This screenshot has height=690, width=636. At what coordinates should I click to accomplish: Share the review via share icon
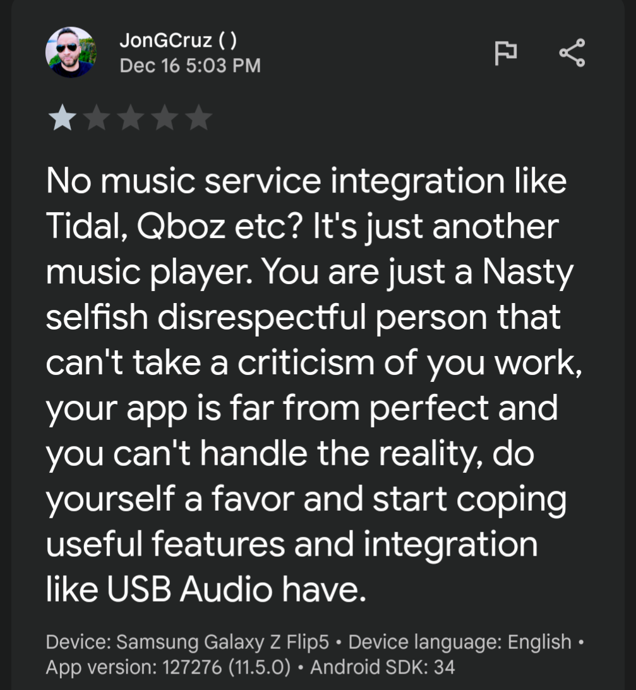coord(572,53)
